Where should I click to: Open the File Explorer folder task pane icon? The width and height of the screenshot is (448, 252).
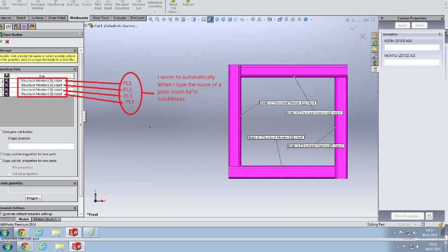375,49
